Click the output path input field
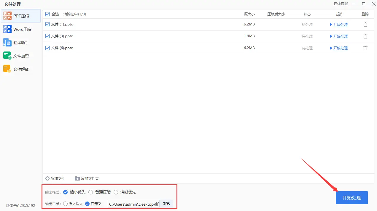Screen dimensions: 377x211 133,204
